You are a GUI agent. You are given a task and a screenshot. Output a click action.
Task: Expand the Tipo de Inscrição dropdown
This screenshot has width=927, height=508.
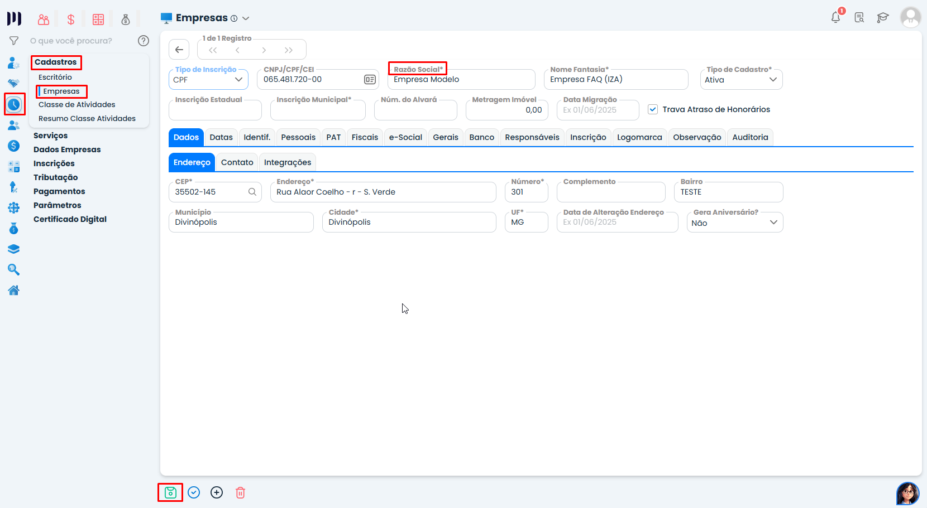208,80
